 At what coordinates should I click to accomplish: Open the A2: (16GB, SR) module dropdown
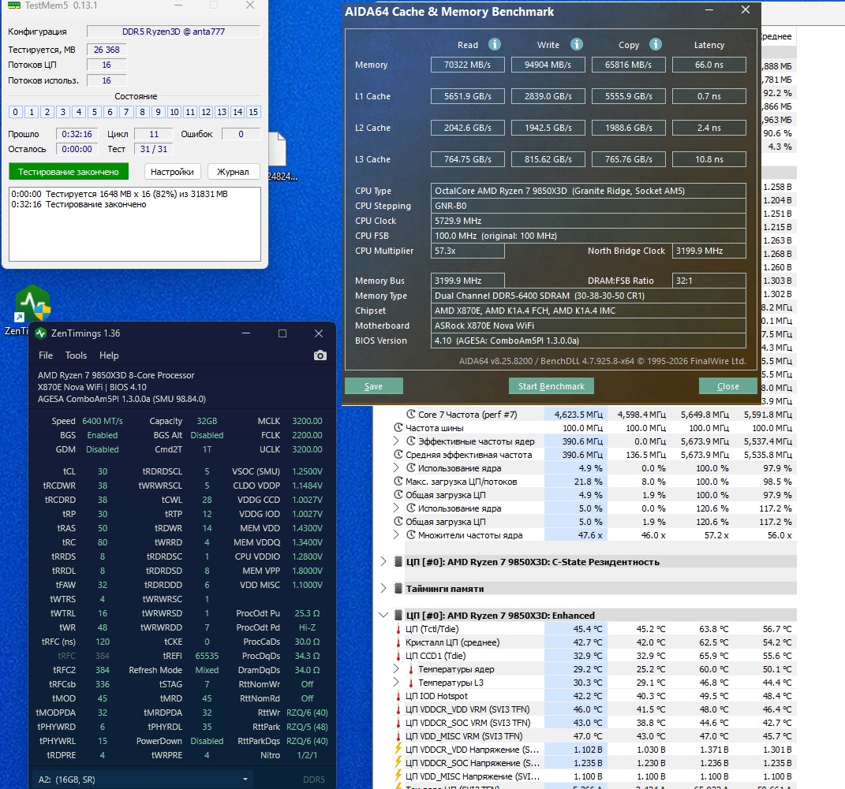pos(144,780)
